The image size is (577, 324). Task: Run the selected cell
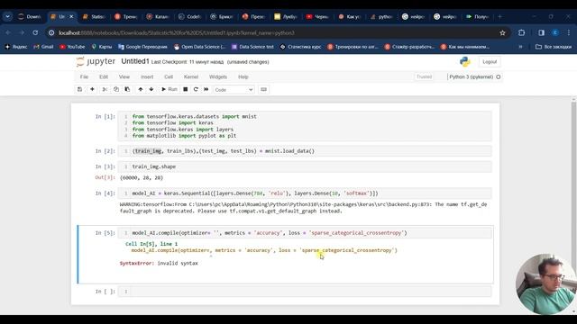tap(169, 89)
